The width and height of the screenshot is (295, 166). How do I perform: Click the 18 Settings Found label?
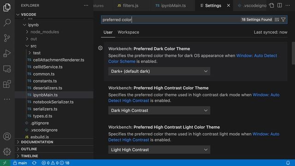point(256,19)
